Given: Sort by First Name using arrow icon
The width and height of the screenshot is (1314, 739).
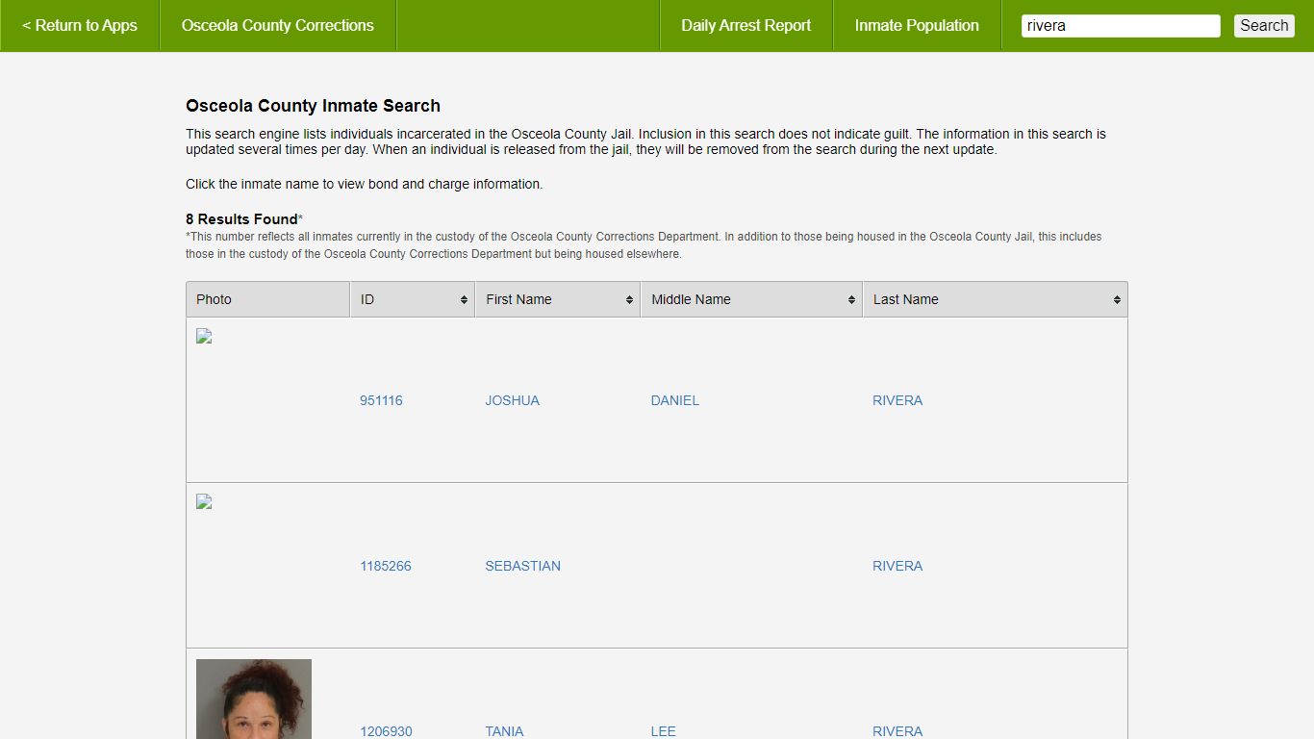Looking at the screenshot, I should 629,300.
